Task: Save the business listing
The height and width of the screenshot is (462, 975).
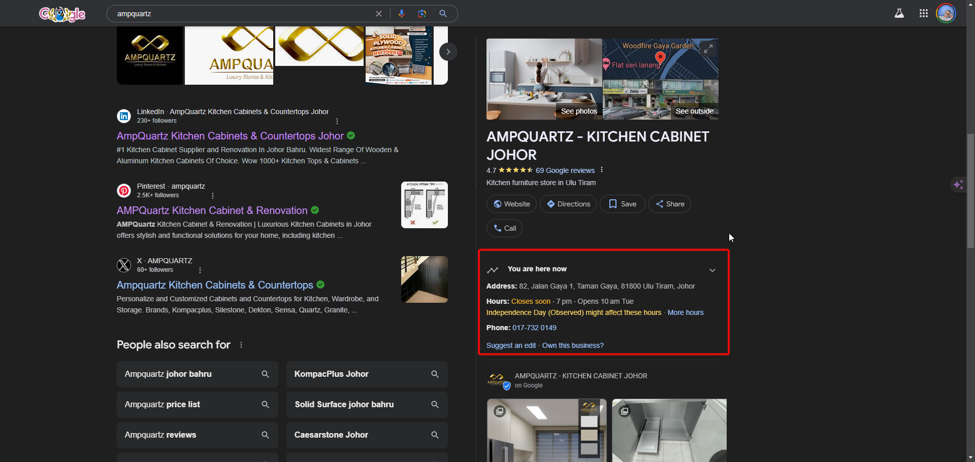Action: click(623, 204)
